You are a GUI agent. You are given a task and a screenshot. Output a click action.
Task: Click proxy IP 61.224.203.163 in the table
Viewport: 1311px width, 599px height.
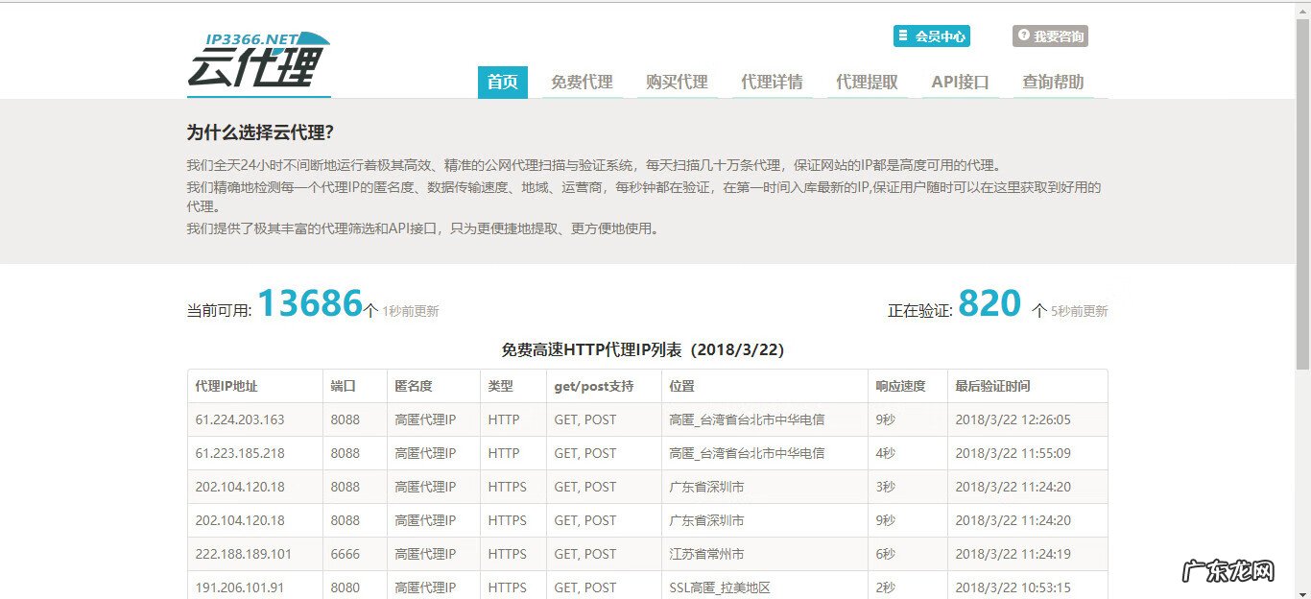pos(238,419)
